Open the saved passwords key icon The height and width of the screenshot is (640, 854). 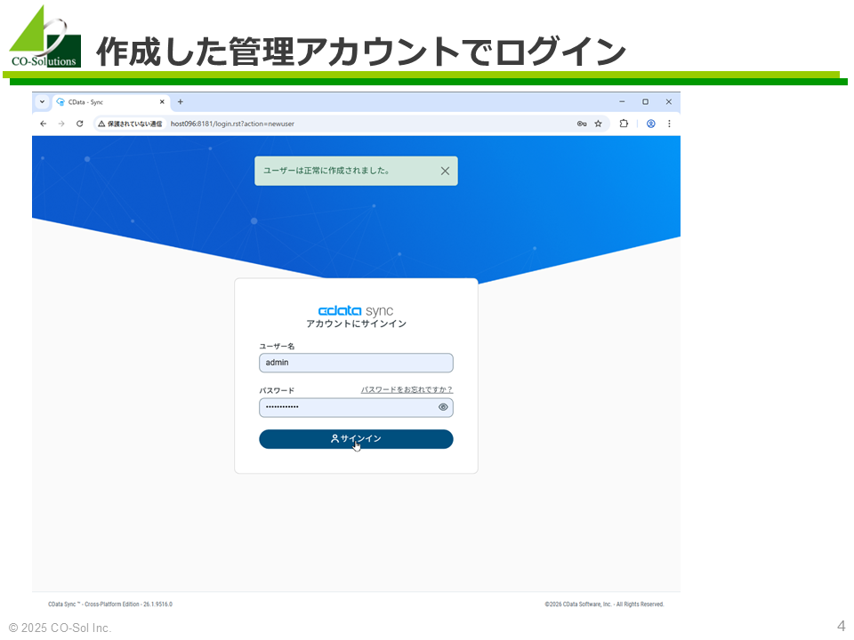point(582,124)
